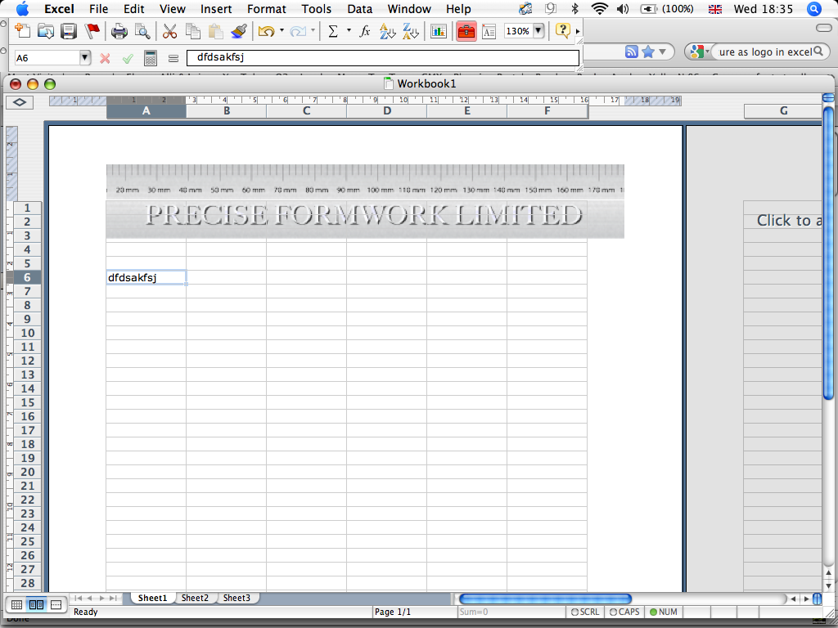Save the workbook using the disk icon
838x628 pixels.
tap(69, 31)
